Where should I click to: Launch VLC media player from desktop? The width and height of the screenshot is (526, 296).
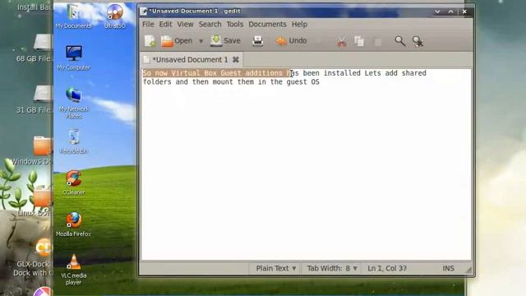tap(73, 270)
